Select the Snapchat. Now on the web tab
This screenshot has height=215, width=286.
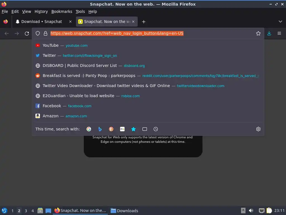pyautogui.click(x=107, y=22)
